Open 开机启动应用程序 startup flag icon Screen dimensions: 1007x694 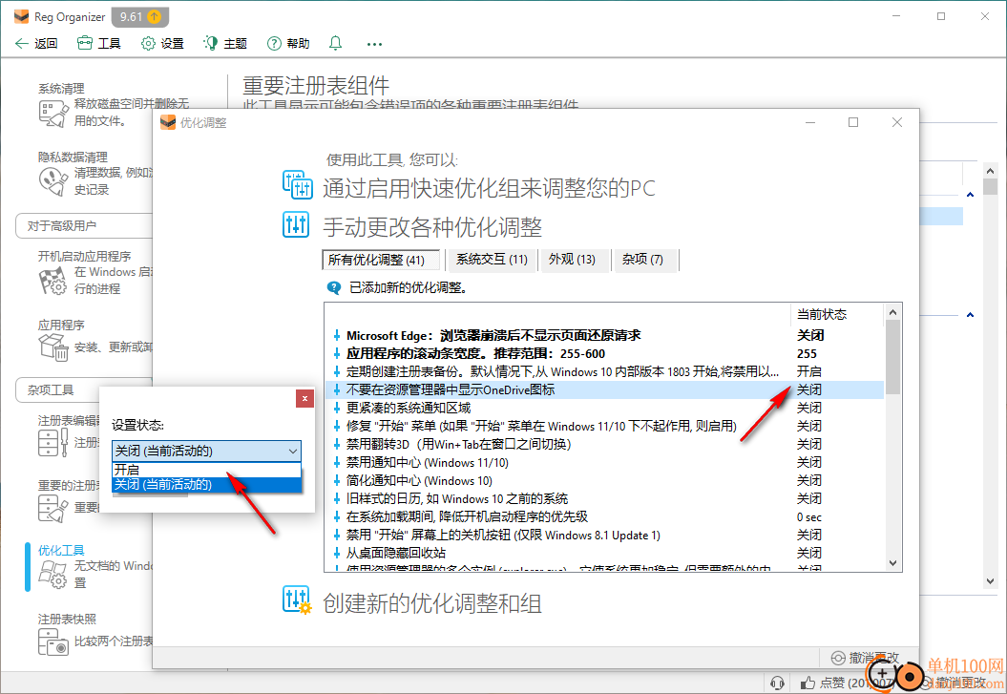(53, 281)
